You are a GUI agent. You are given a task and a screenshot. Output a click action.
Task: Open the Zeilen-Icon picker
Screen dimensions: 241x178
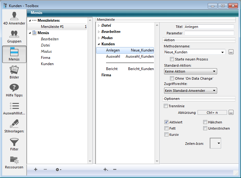tap(216, 143)
